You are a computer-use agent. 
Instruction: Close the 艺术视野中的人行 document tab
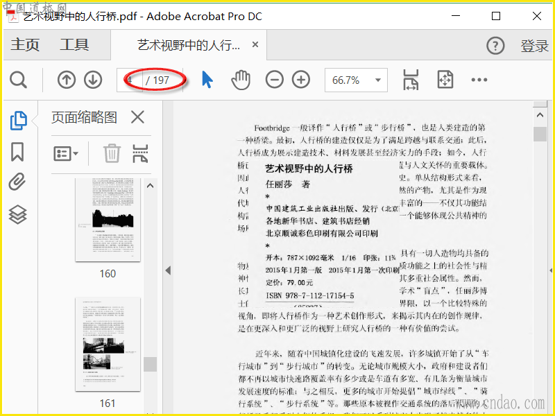(255, 45)
